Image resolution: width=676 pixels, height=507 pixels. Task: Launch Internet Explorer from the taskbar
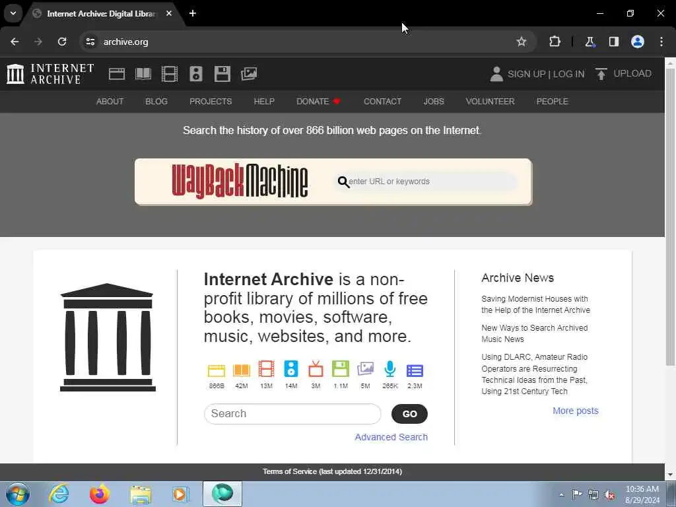59,494
